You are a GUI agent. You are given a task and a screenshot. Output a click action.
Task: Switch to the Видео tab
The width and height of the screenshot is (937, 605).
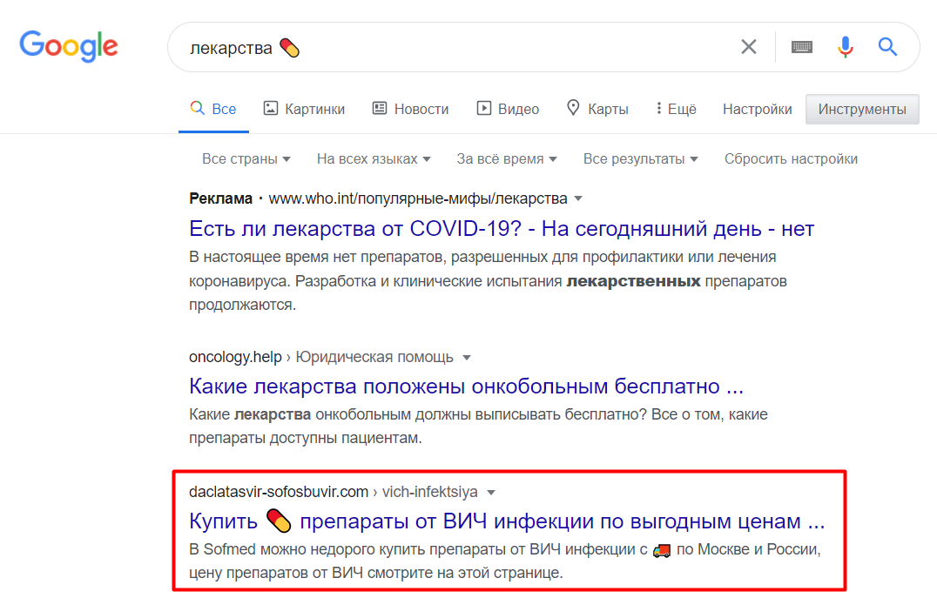[x=508, y=109]
